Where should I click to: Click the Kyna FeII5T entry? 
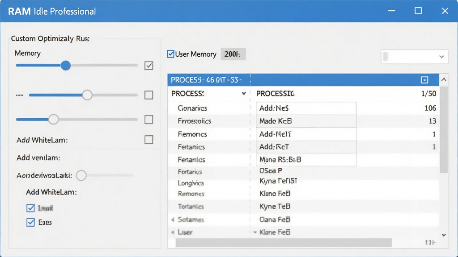278,181
